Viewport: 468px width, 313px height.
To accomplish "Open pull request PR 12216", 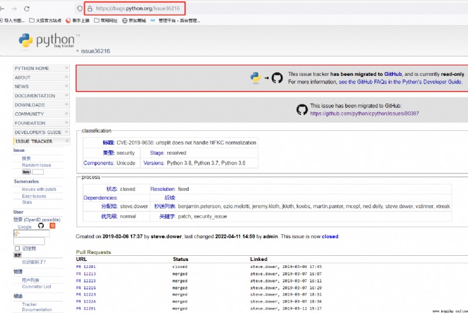I will click(86, 288).
